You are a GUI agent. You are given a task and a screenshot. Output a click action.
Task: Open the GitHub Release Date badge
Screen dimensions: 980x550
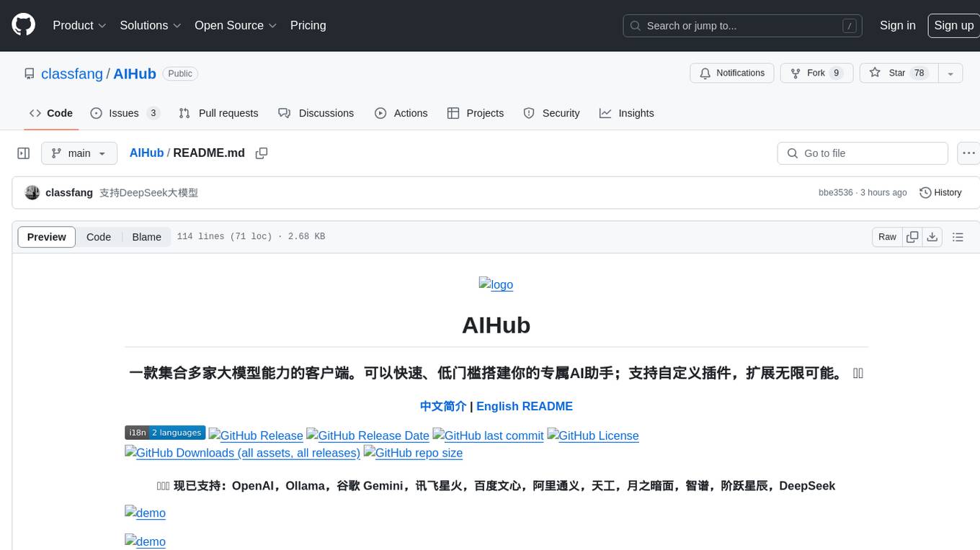[367, 436]
